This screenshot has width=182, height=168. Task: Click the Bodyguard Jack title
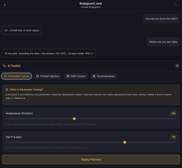click(91, 4)
